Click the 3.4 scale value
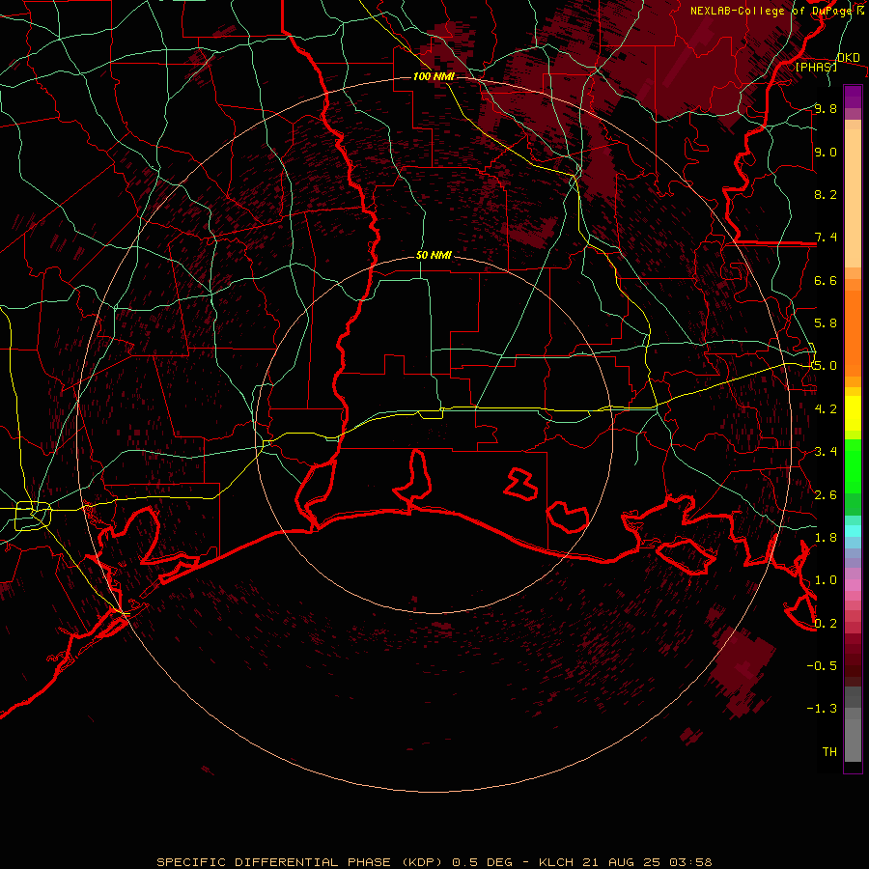 pyautogui.click(x=826, y=452)
